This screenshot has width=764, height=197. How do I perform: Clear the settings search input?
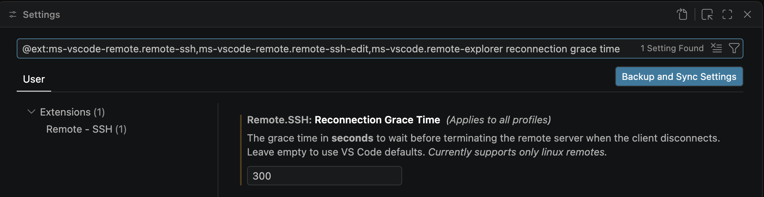[x=716, y=48]
